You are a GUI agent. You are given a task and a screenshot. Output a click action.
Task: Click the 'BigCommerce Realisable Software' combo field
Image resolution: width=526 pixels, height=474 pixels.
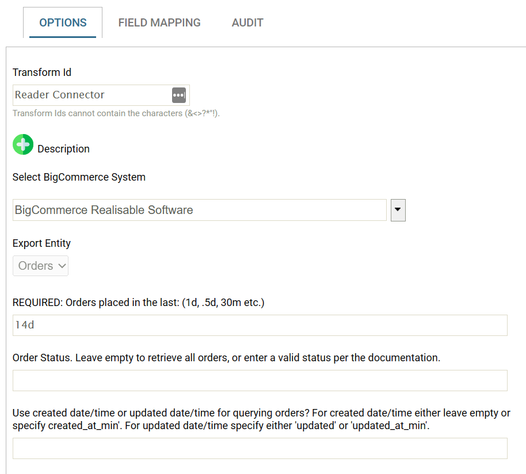pos(200,210)
